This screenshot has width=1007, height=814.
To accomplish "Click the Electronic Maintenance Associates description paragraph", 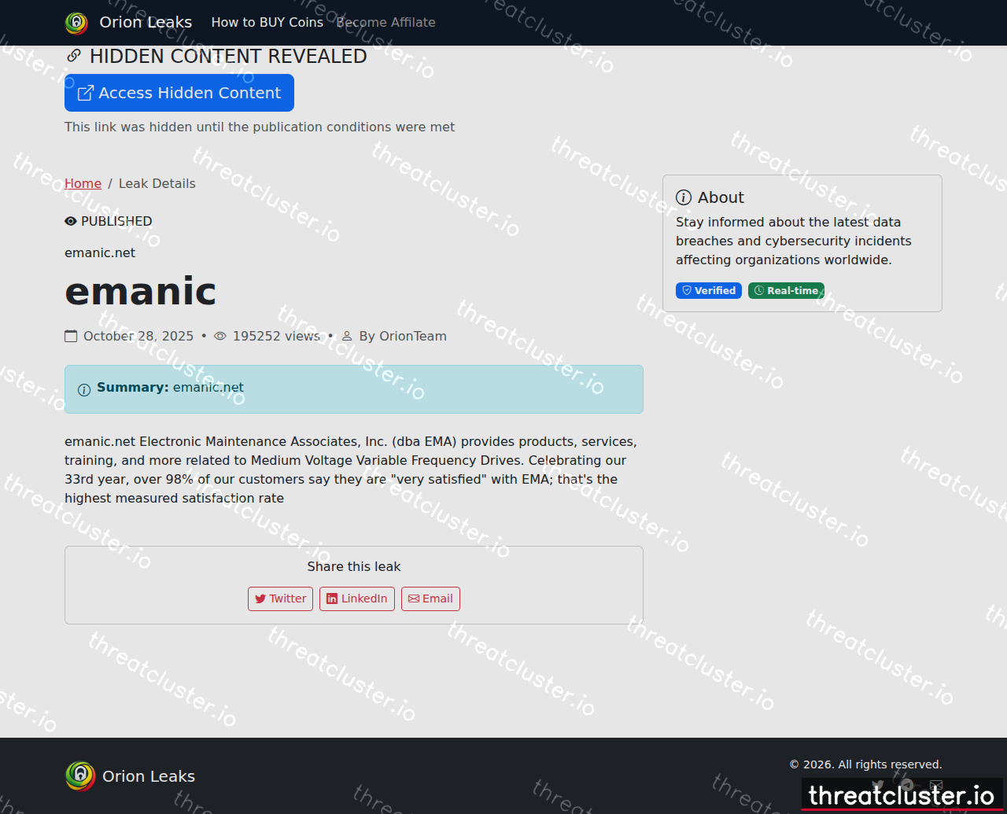I will point(351,470).
